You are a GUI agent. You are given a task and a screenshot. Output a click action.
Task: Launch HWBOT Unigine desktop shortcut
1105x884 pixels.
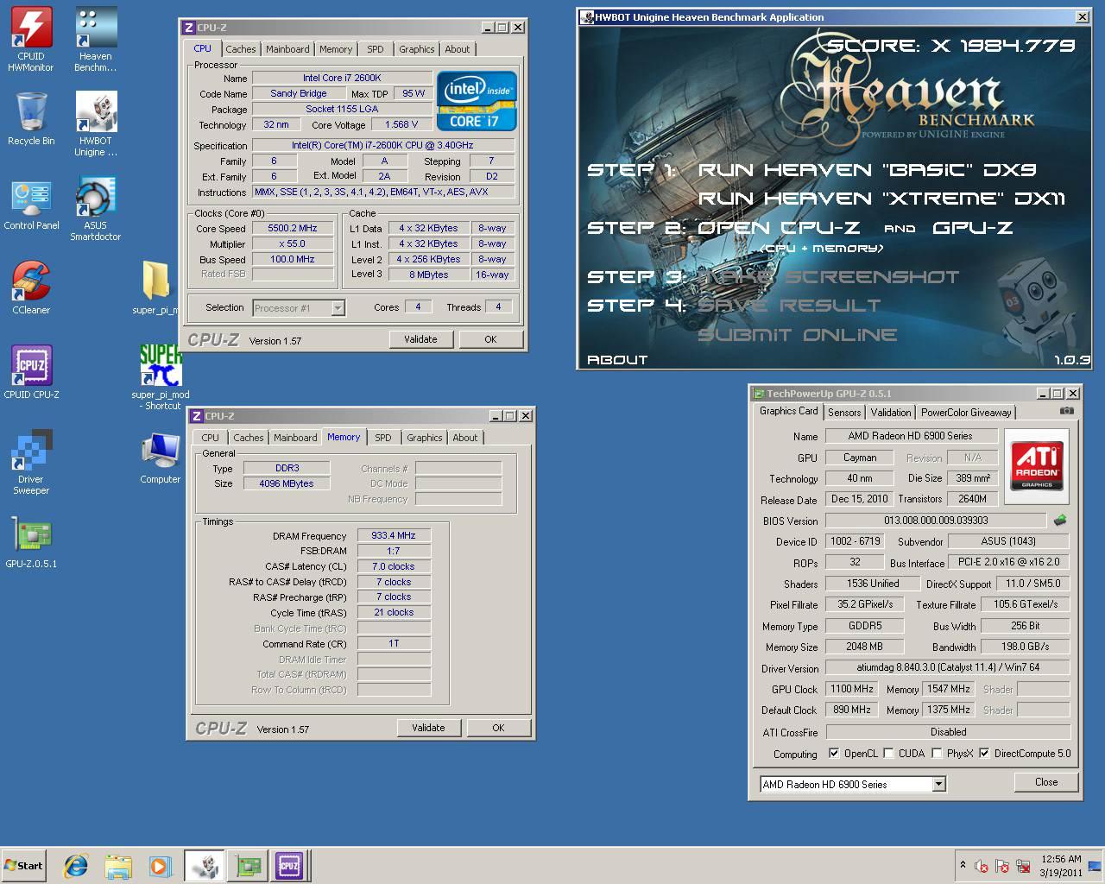click(96, 123)
